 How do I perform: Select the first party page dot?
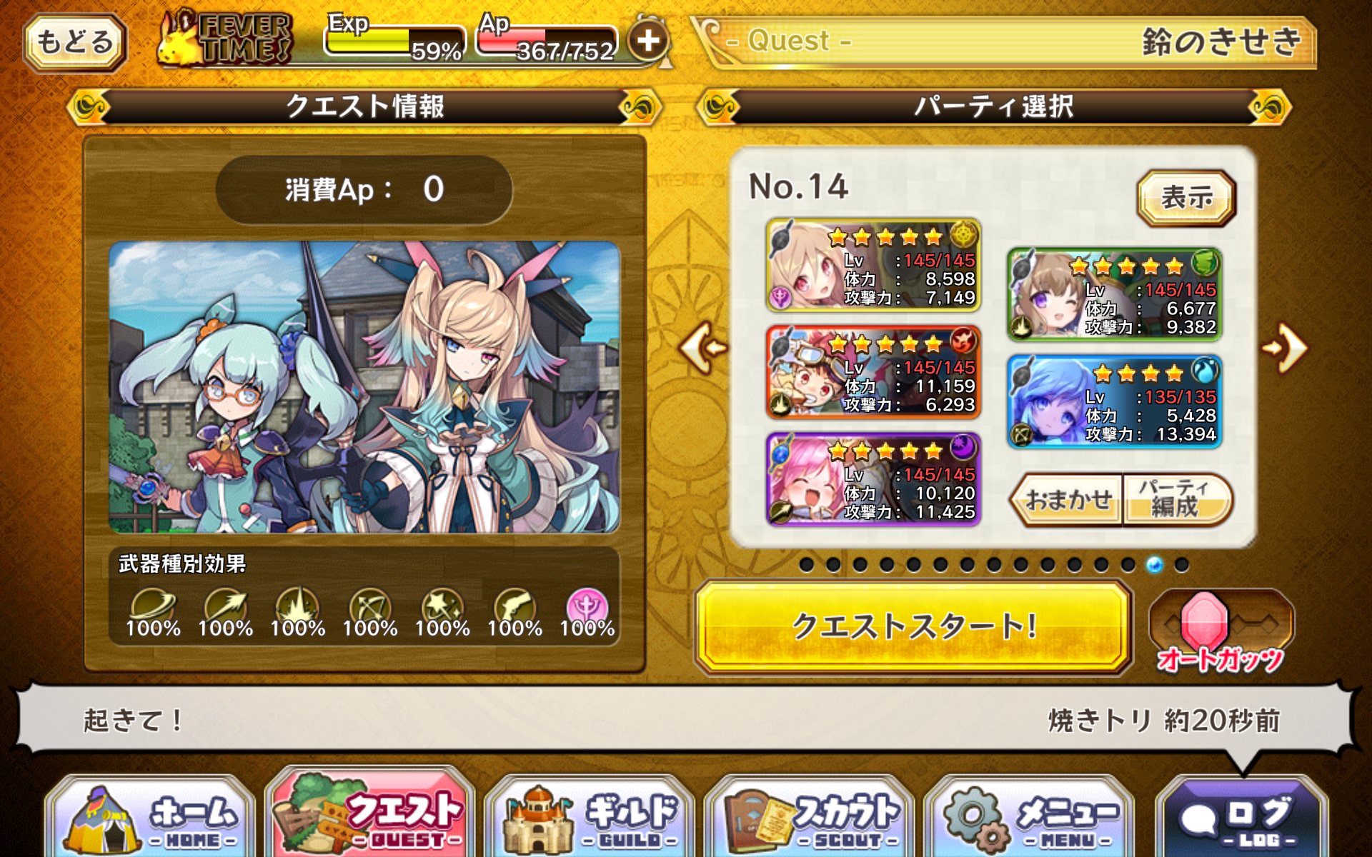point(807,565)
